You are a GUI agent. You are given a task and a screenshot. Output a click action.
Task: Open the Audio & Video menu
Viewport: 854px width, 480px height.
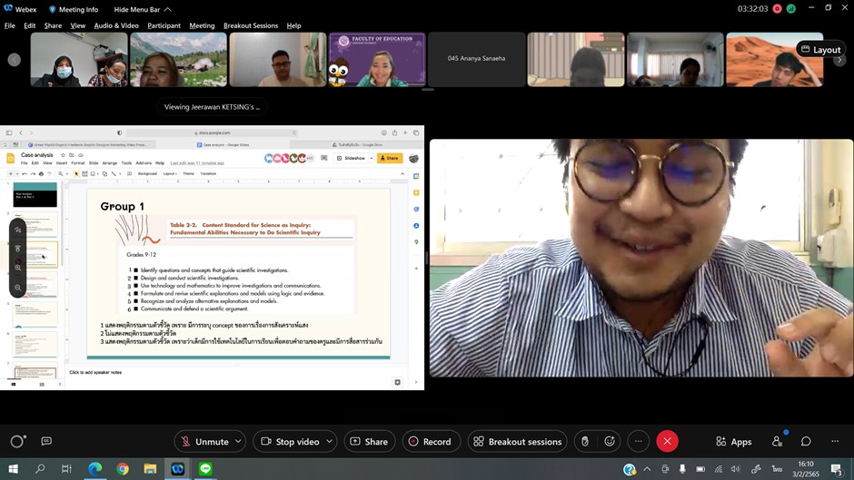(x=116, y=25)
